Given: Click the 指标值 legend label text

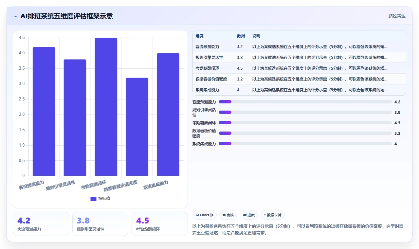Looking at the screenshot, I should click(104, 199).
